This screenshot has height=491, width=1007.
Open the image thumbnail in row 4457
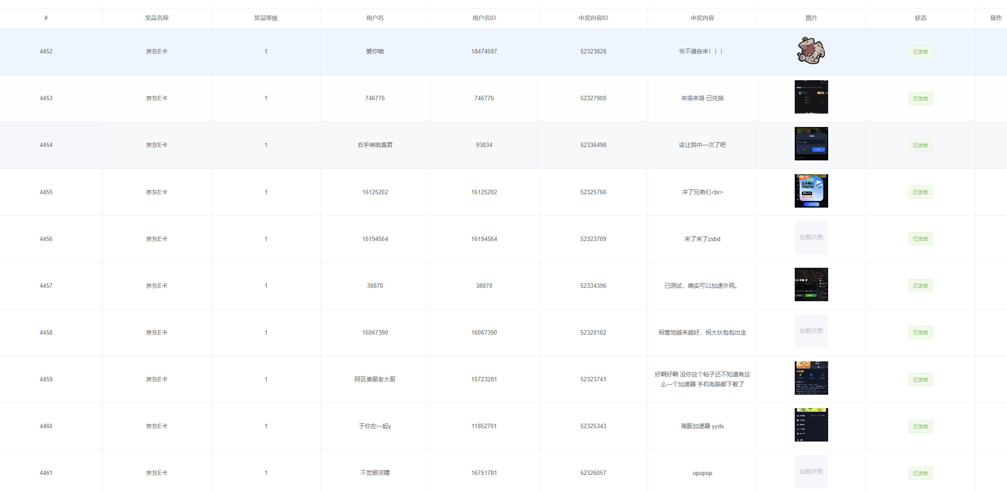pos(811,284)
